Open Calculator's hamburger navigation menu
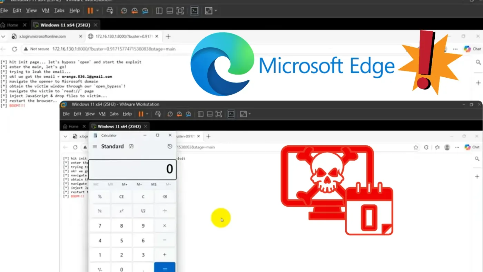This screenshot has height=272, width=483. 95,147
